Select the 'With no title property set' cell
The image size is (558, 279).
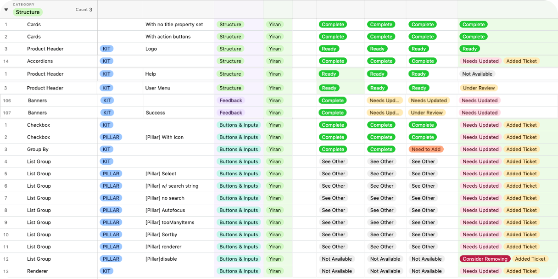179,25
